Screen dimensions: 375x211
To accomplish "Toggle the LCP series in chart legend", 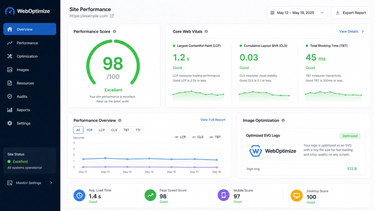I will pos(180,137).
